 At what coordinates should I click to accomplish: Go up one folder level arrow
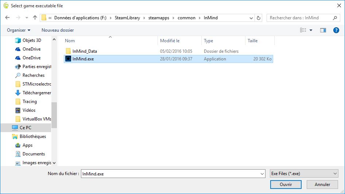pyautogui.click(x=35, y=18)
